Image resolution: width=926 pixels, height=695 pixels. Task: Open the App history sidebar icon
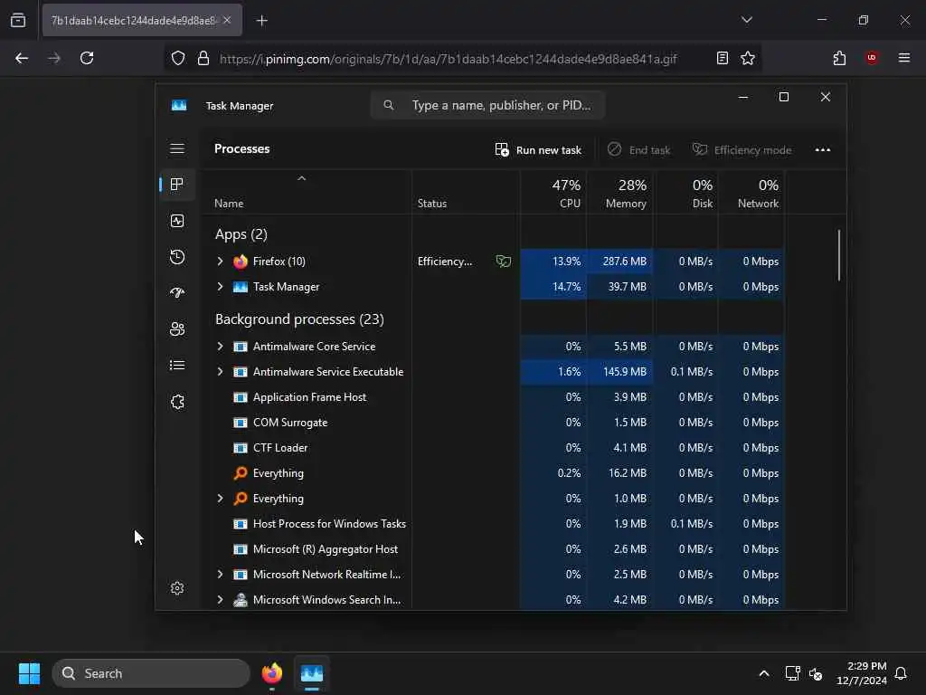(x=177, y=257)
